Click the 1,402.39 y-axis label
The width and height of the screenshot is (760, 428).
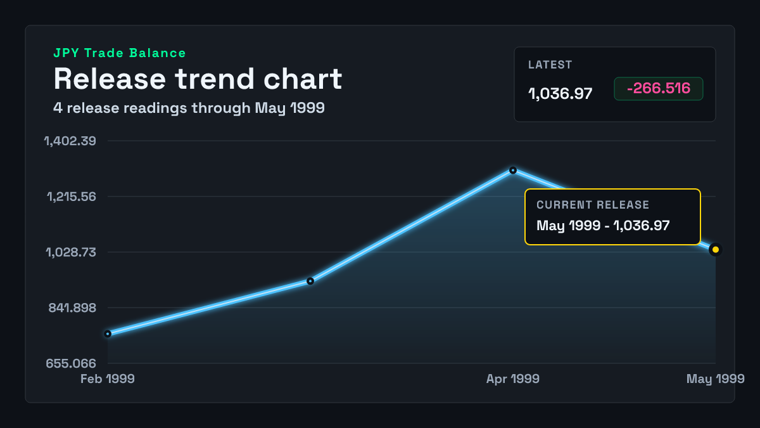click(70, 141)
